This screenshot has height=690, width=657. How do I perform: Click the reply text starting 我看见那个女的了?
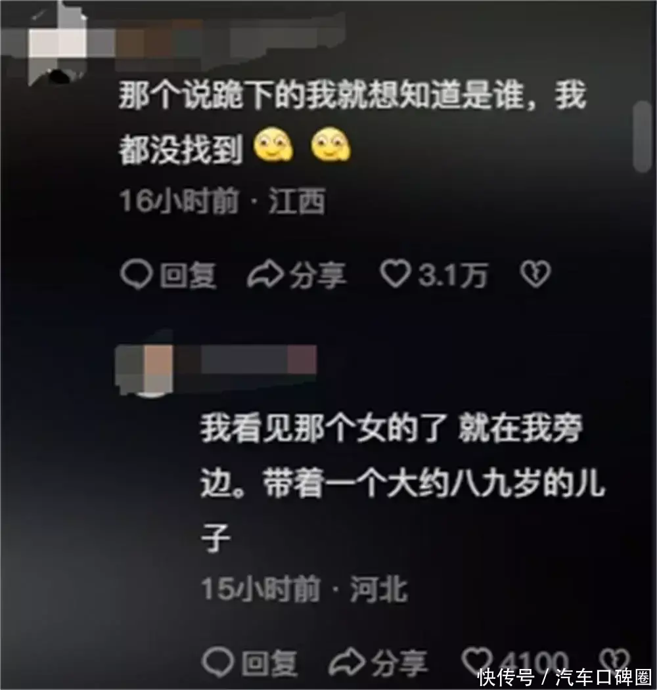point(403,483)
